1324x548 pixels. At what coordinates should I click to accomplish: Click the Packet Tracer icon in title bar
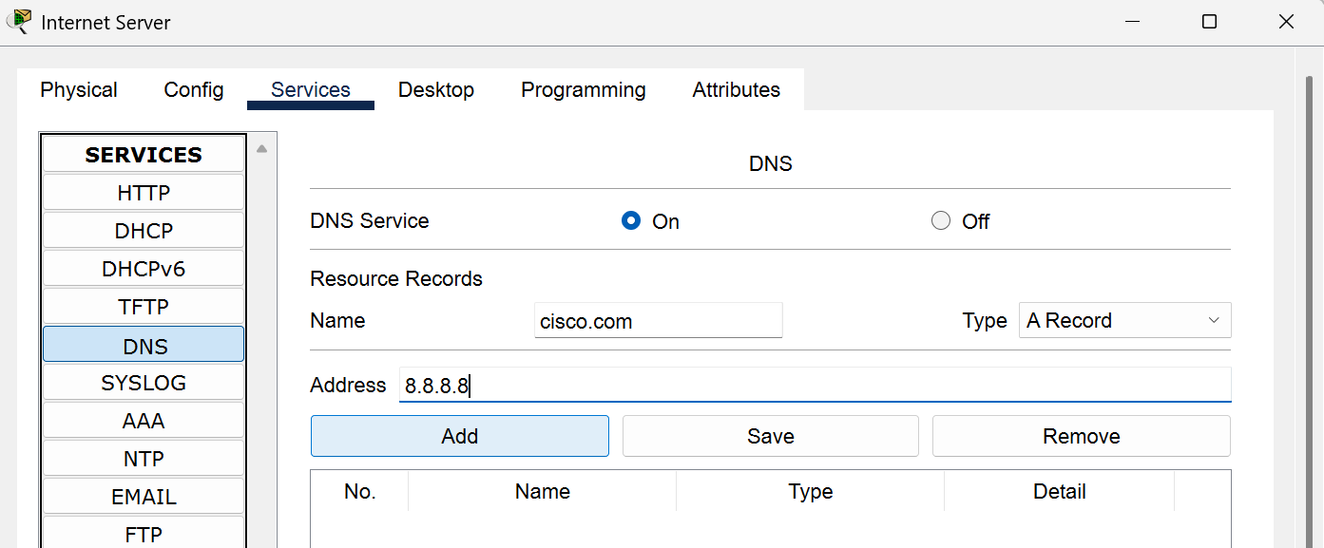pyautogui.click(x=18, y=21)
